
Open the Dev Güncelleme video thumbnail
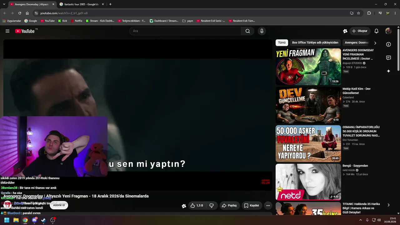point(308,105)
